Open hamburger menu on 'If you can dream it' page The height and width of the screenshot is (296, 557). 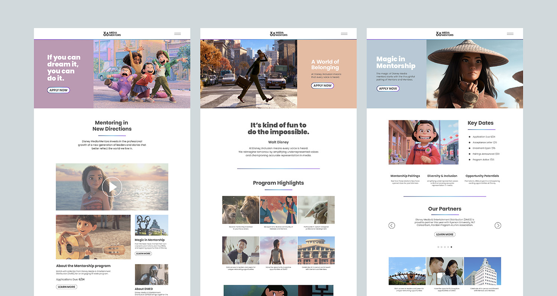[x=177, y=34]
